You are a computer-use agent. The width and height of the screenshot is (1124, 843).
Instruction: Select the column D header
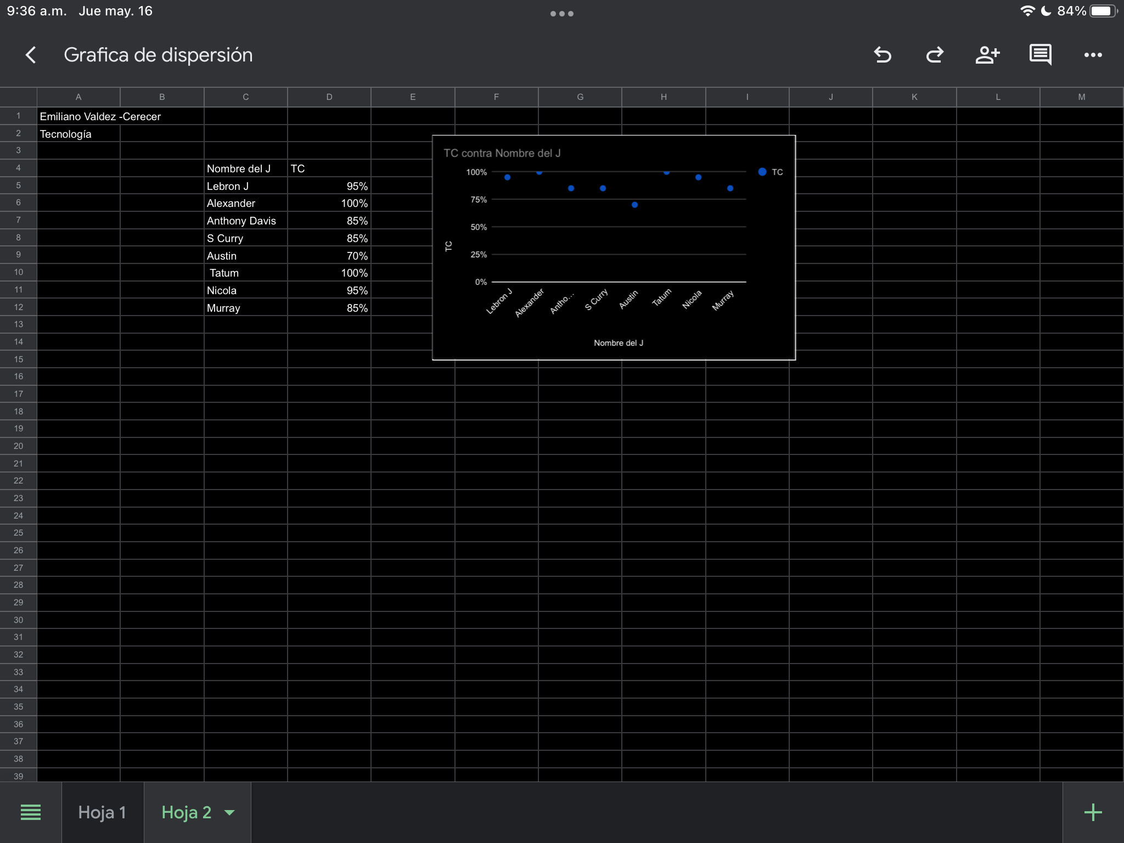click(329, 97)
